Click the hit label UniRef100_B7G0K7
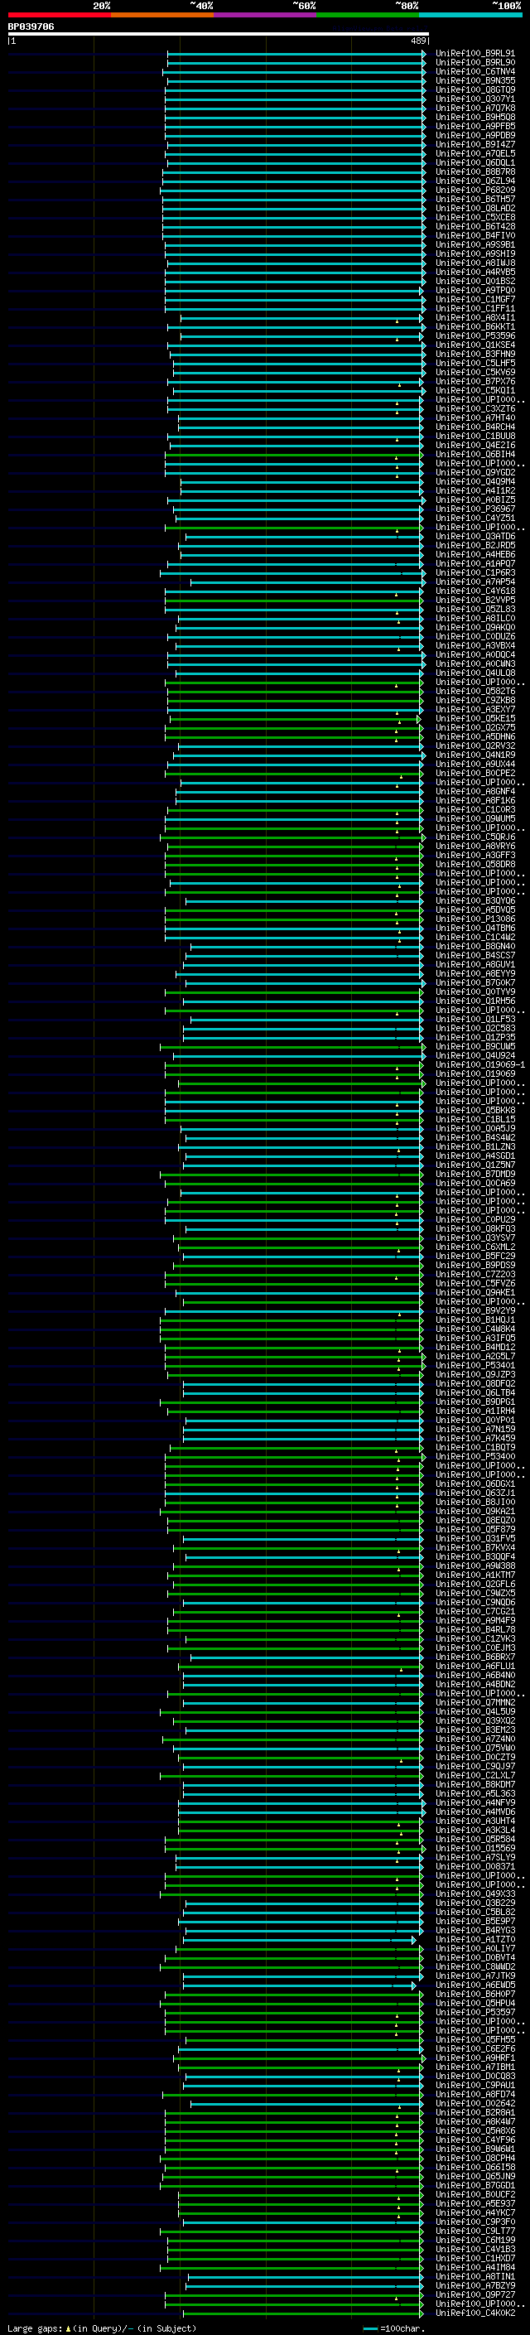The height and width of the screenshot is (2335, 530). point(475,982)
